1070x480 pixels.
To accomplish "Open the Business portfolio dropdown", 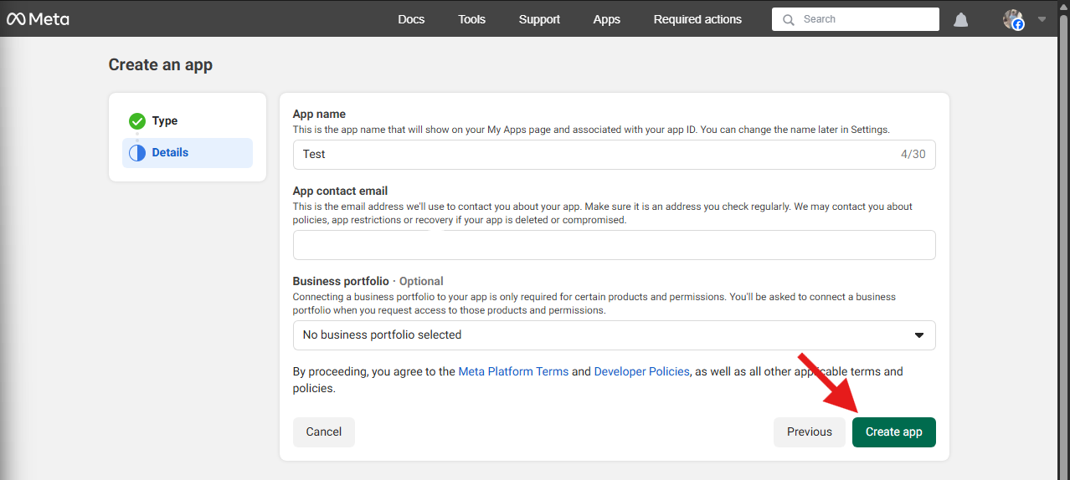I will click(x=614, y=335).
